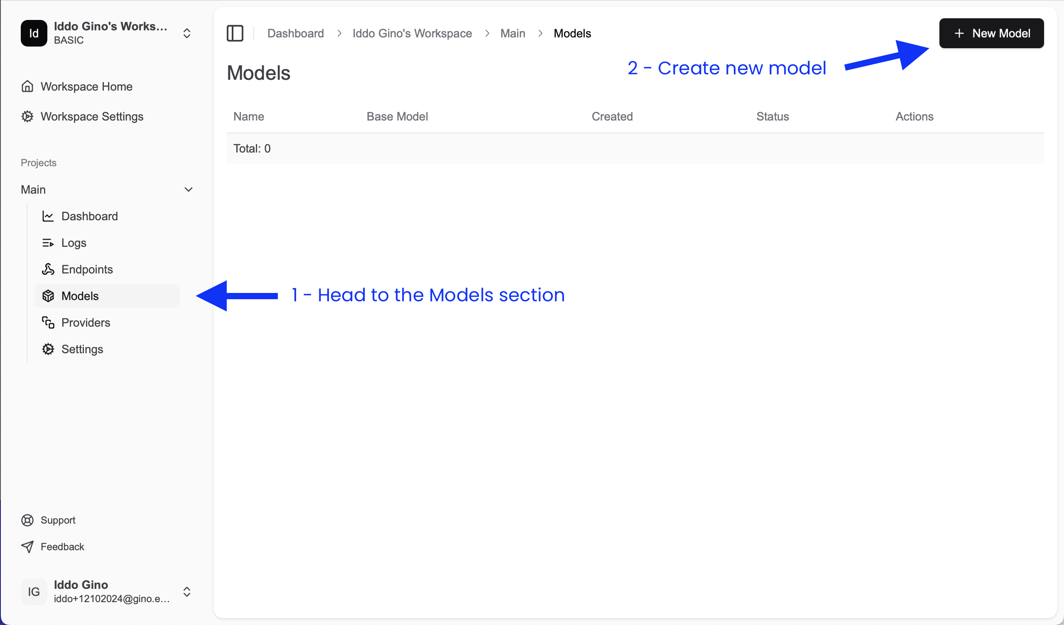Select Main in the breadcrumb navigation
Viewport: 1064px width, 625px height.
[512, 33]
